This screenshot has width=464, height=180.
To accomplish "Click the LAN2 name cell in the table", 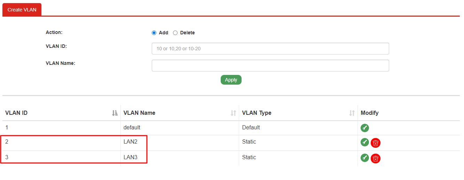I will (131, 142).
